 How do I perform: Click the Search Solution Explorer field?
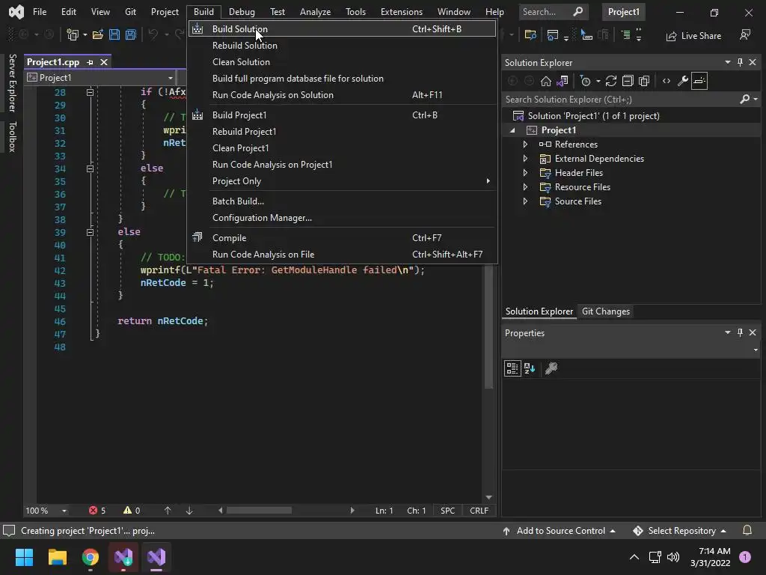pyautogui.click(x=620, y=100)
